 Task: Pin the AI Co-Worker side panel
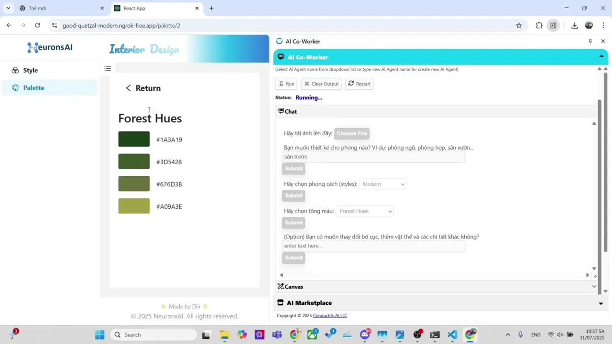[x=590, y=42]
